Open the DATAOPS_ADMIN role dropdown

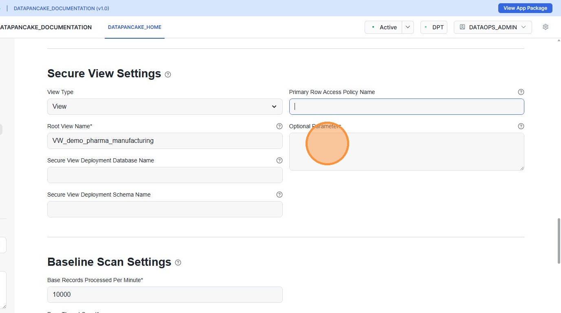click(x=493, y=27)
